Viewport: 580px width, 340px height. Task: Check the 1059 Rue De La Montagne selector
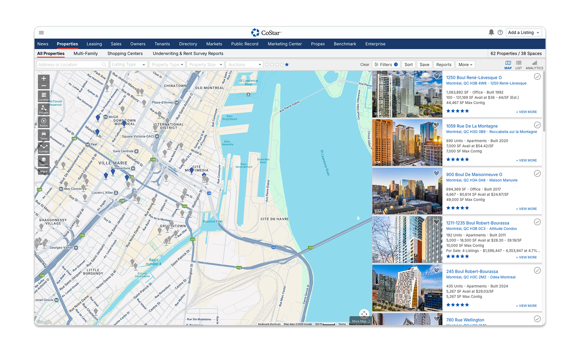point(537,125)
